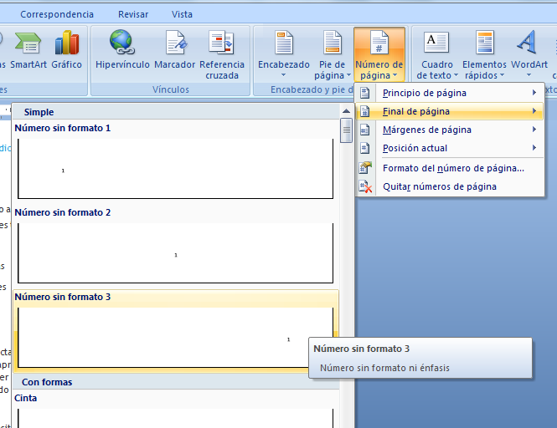Screen dimensions: 557x428
Task: Switch to the Vista tab
Action: point(182,14)
